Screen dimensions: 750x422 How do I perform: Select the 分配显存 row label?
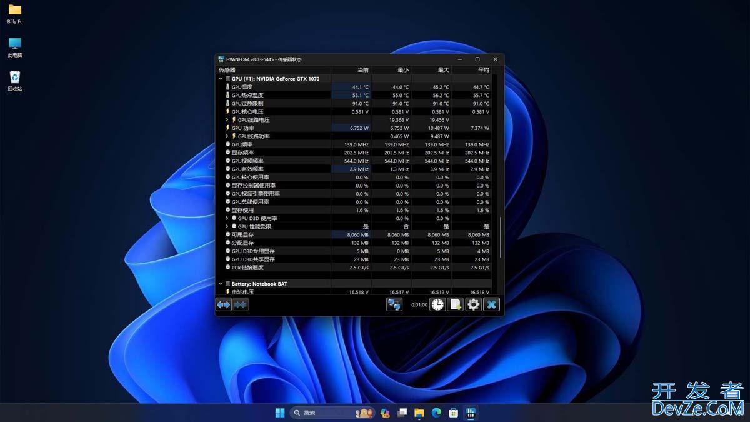tap(243, 243)
